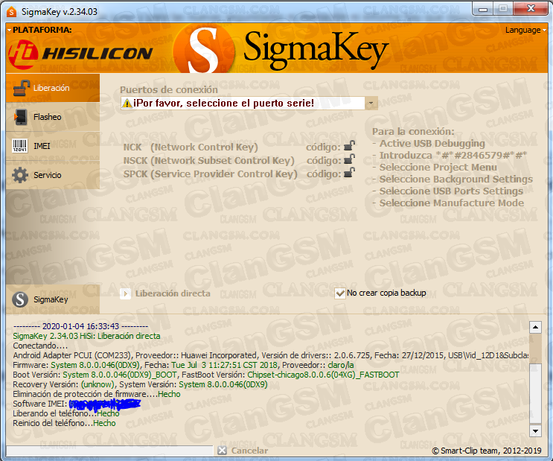Screen dimensions: 553x461
Task: Click the log scroll up arrow
Action: (x=535, y=327)
